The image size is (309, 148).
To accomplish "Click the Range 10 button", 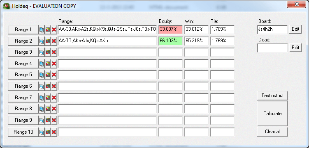I will 23,132.
